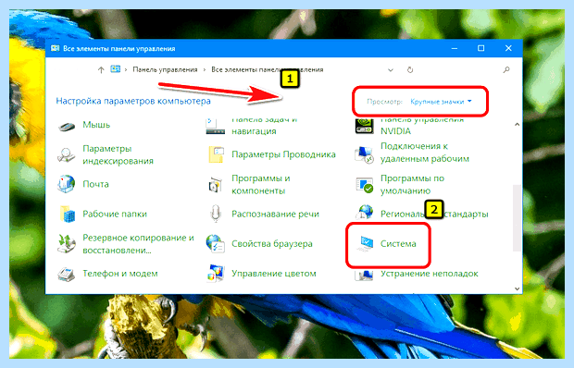Open the Система computer icon
This screenshot has width=574, height=368.
[365, 244]
